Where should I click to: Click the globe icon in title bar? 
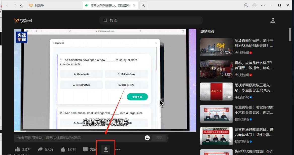tap(254, 5)
